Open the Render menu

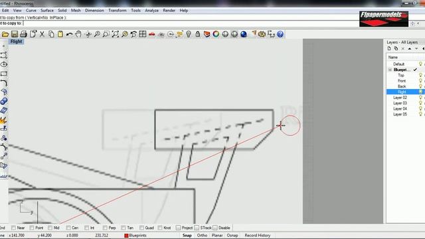coord(169,11)
